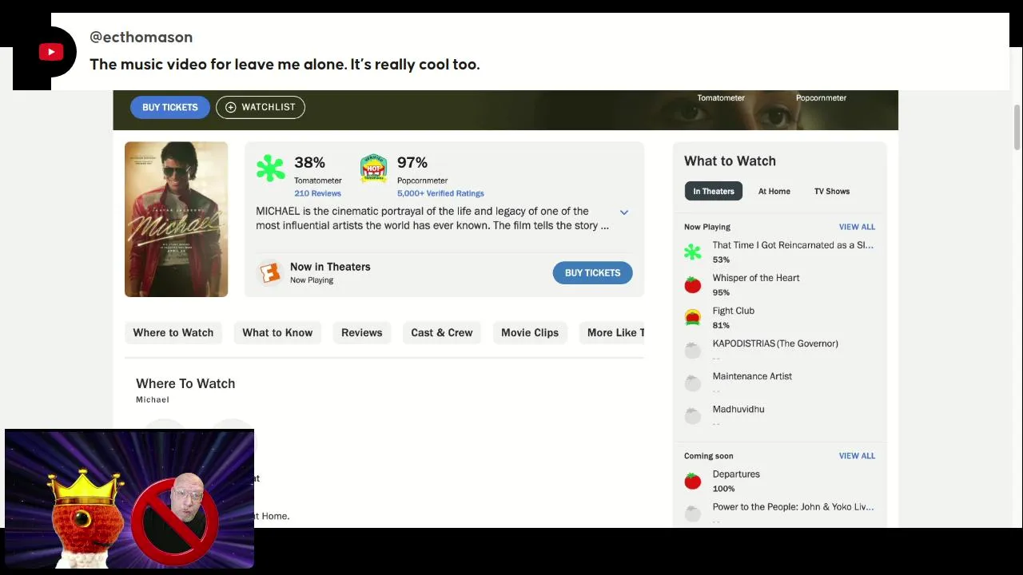Click the @ecthomason username in comment banner
This screenshot has height=575, width=1023.
pyautogui.click(x=141, y=37)
